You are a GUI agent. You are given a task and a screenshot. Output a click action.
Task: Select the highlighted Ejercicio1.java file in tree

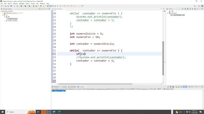(x=12, y=19)
